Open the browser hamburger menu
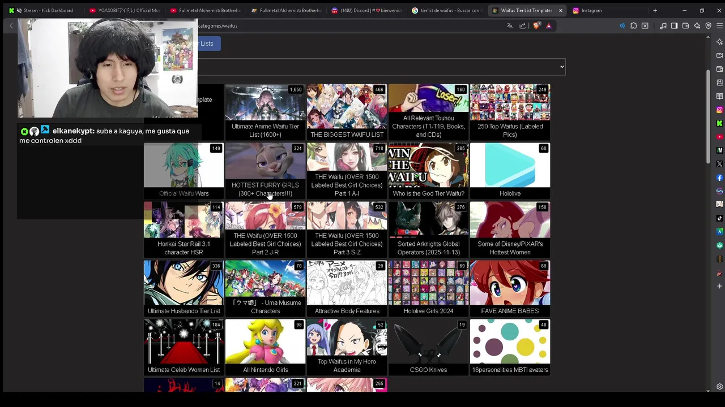 (720, 25)
